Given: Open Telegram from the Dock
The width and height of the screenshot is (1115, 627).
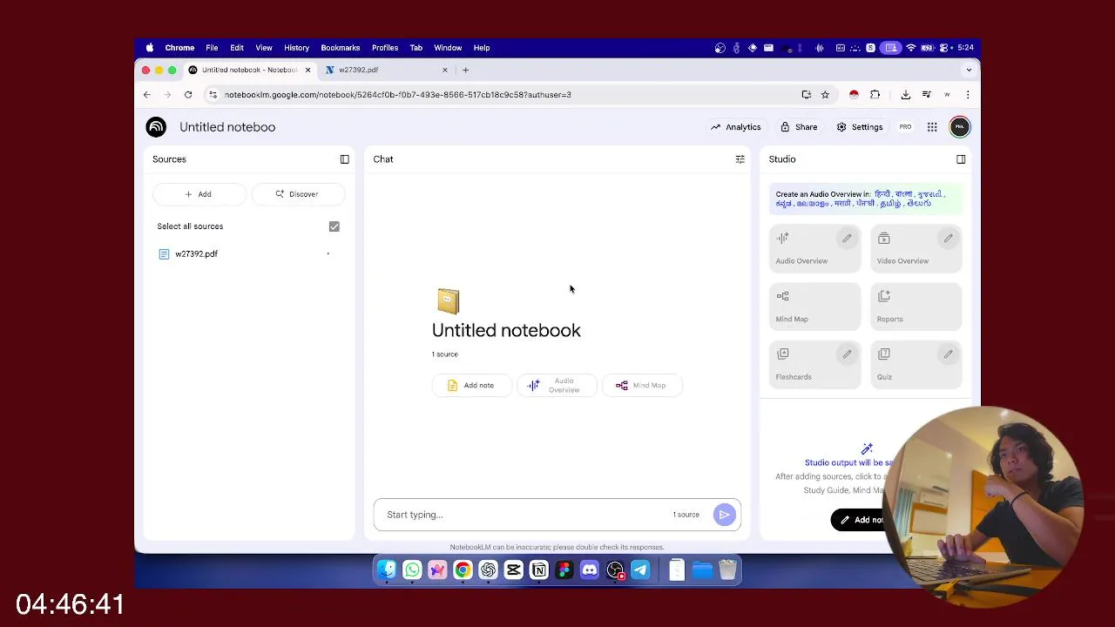Looking at the screenshot, I should pyautogui.click(x=640, y=570).
